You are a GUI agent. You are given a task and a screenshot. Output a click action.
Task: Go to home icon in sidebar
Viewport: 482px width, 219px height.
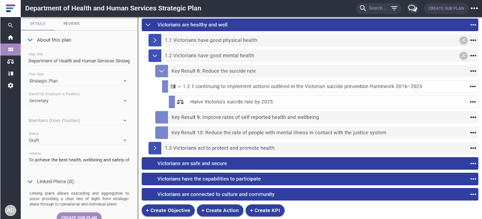(x=10, y=37)
